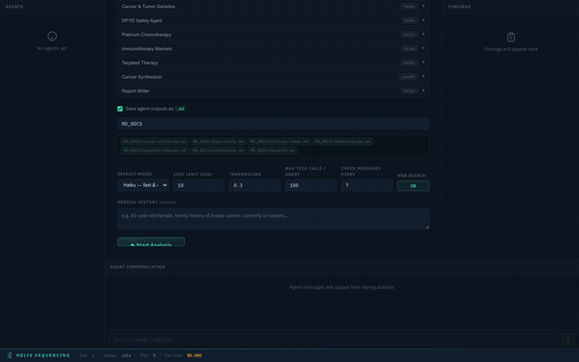Click the DPYD Safety Agent label

click(x=142, y=21)
